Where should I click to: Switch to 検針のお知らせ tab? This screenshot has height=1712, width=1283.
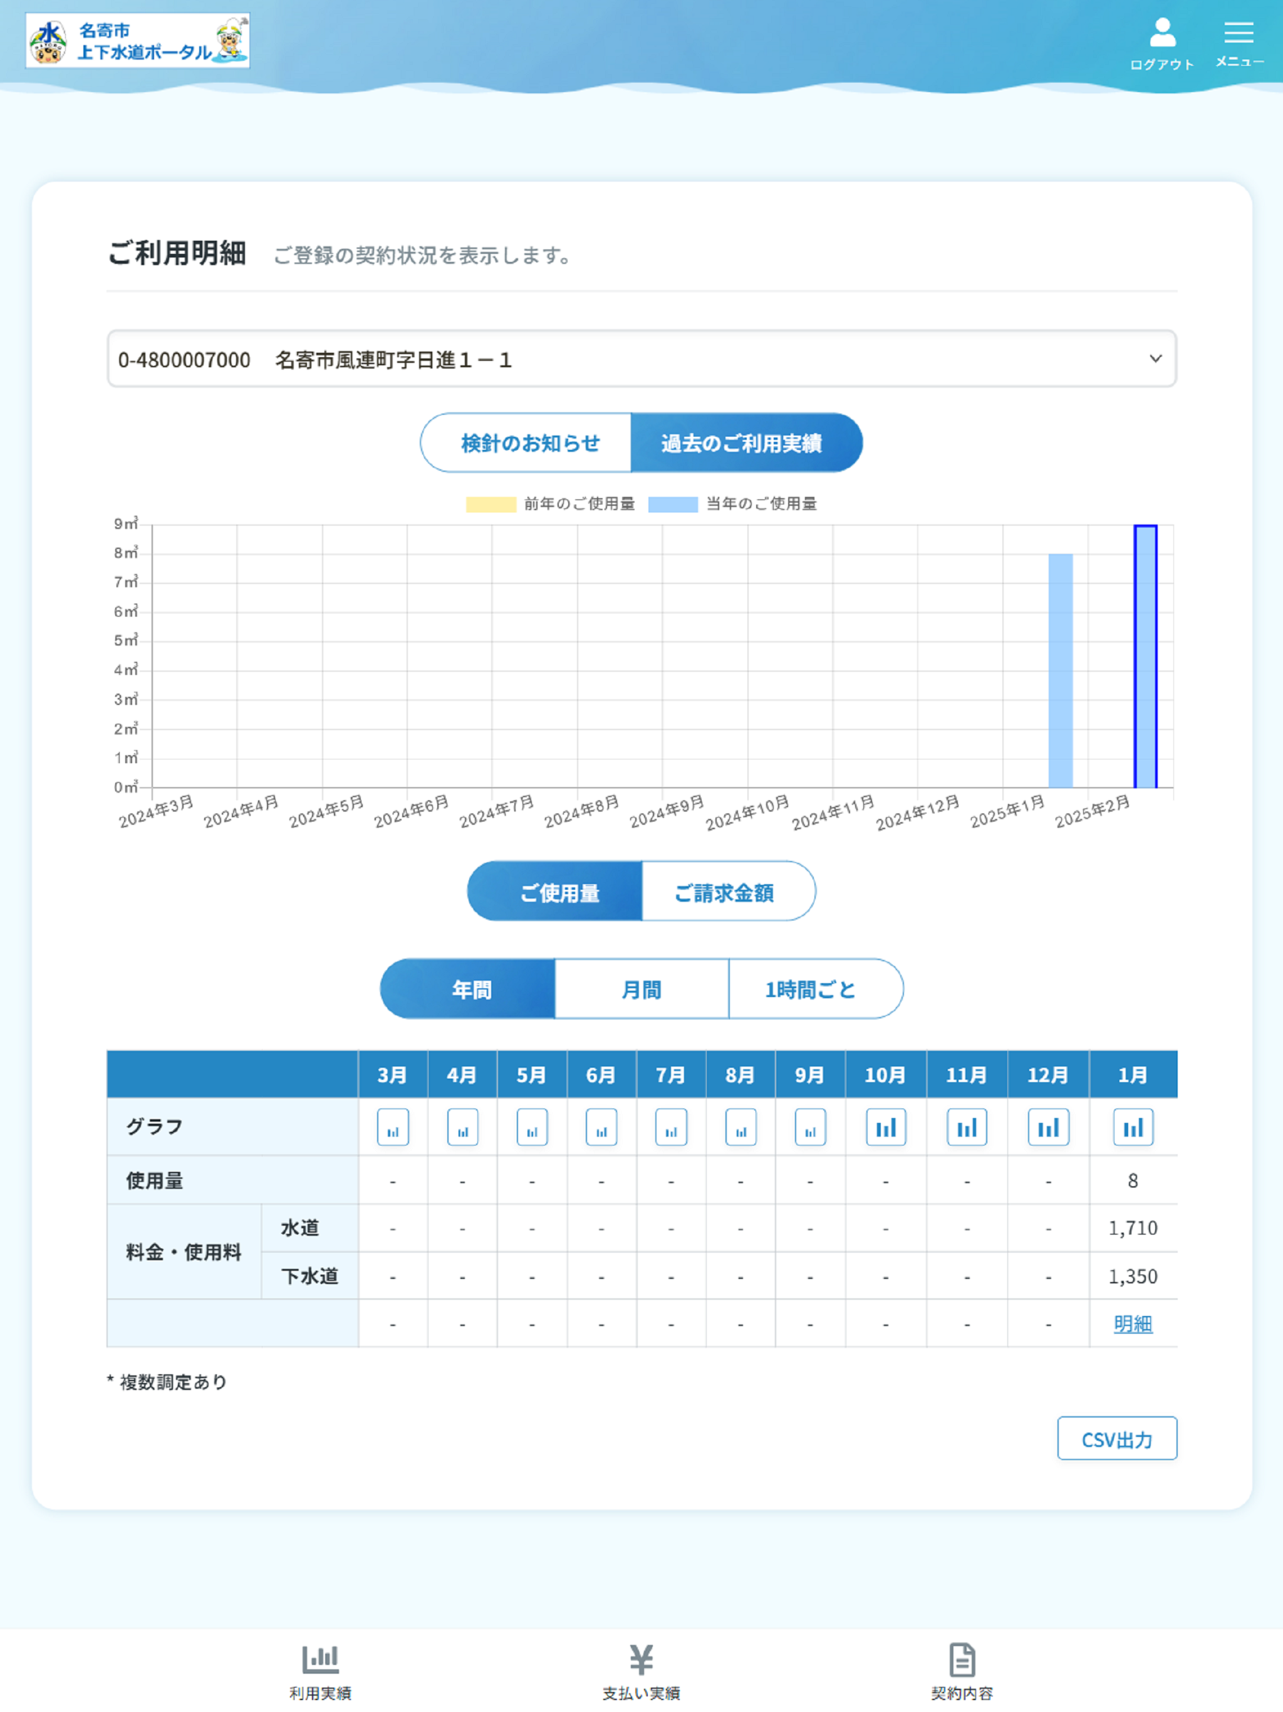point(526,442)
